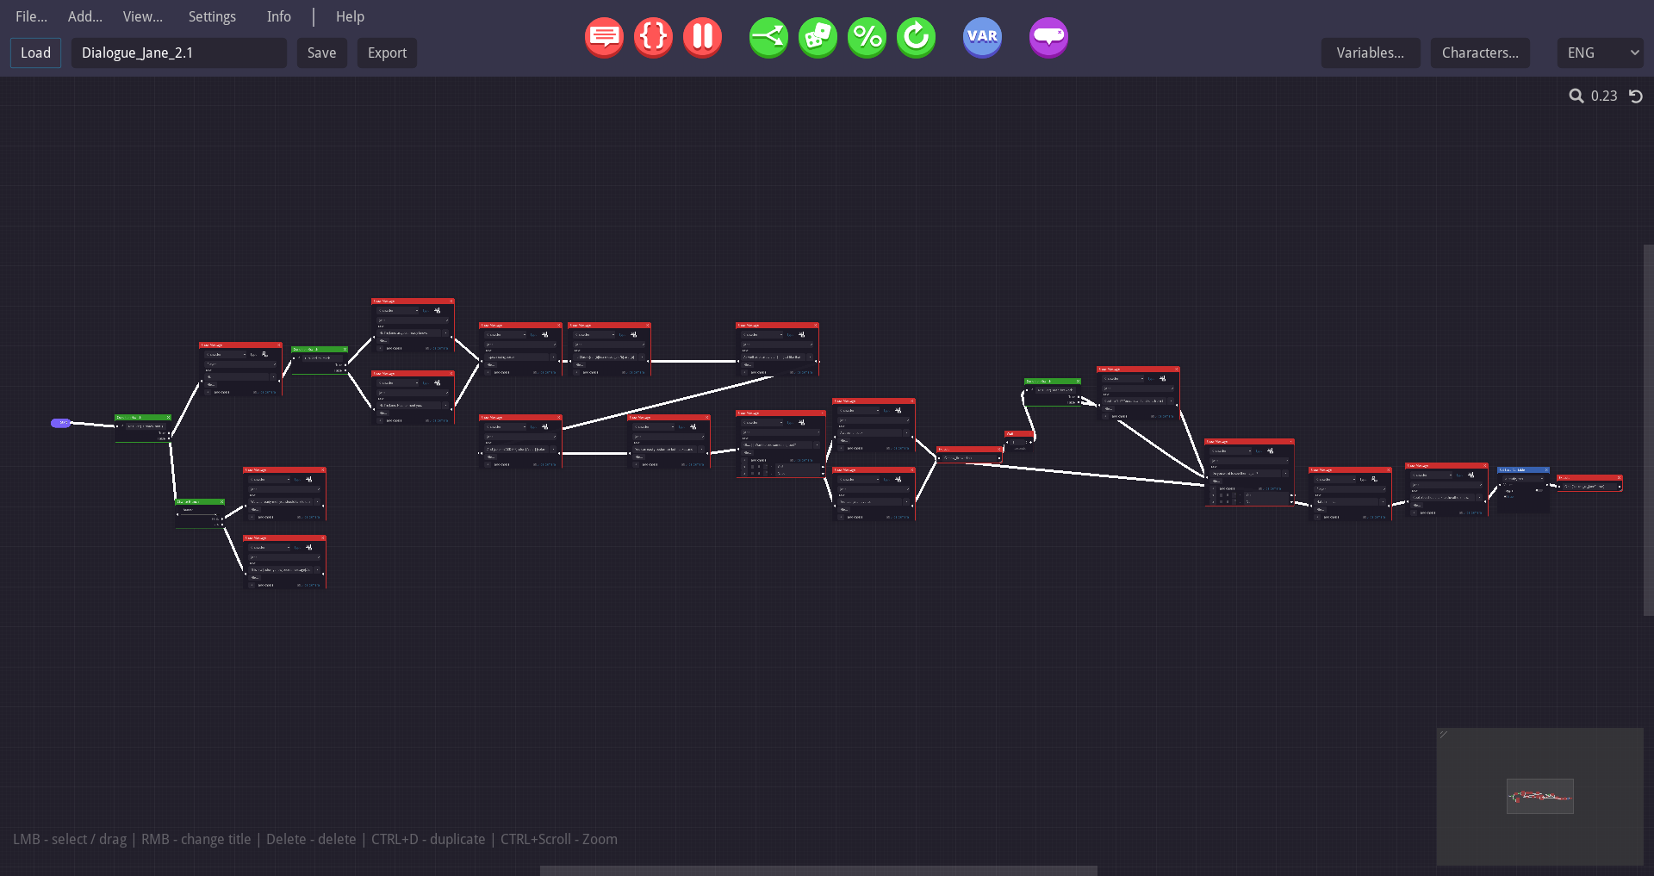Add a Chance Branch node

pyautogui.click(x=867, y=37)
